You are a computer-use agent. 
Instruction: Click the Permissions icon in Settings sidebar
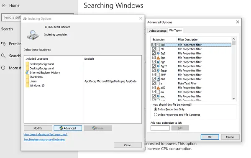[3, 43]
